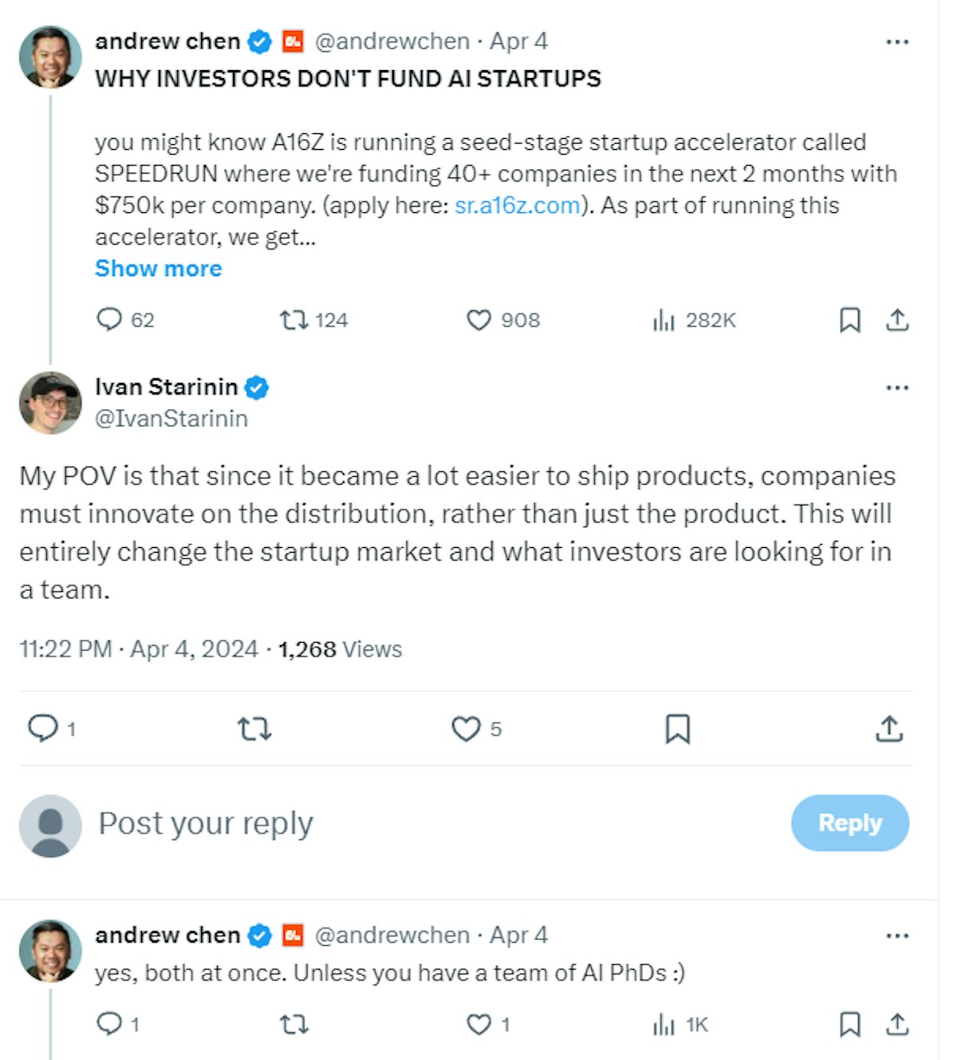
Task: Open replies on Ivan Starinin's post
Action: [43, 729]
